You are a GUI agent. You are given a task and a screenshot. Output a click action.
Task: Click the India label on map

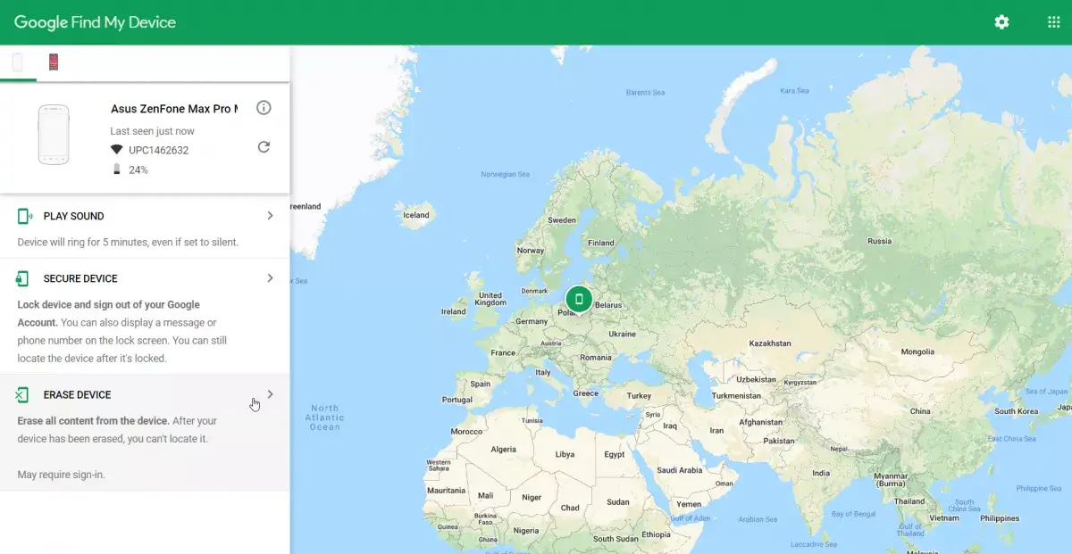821,473
